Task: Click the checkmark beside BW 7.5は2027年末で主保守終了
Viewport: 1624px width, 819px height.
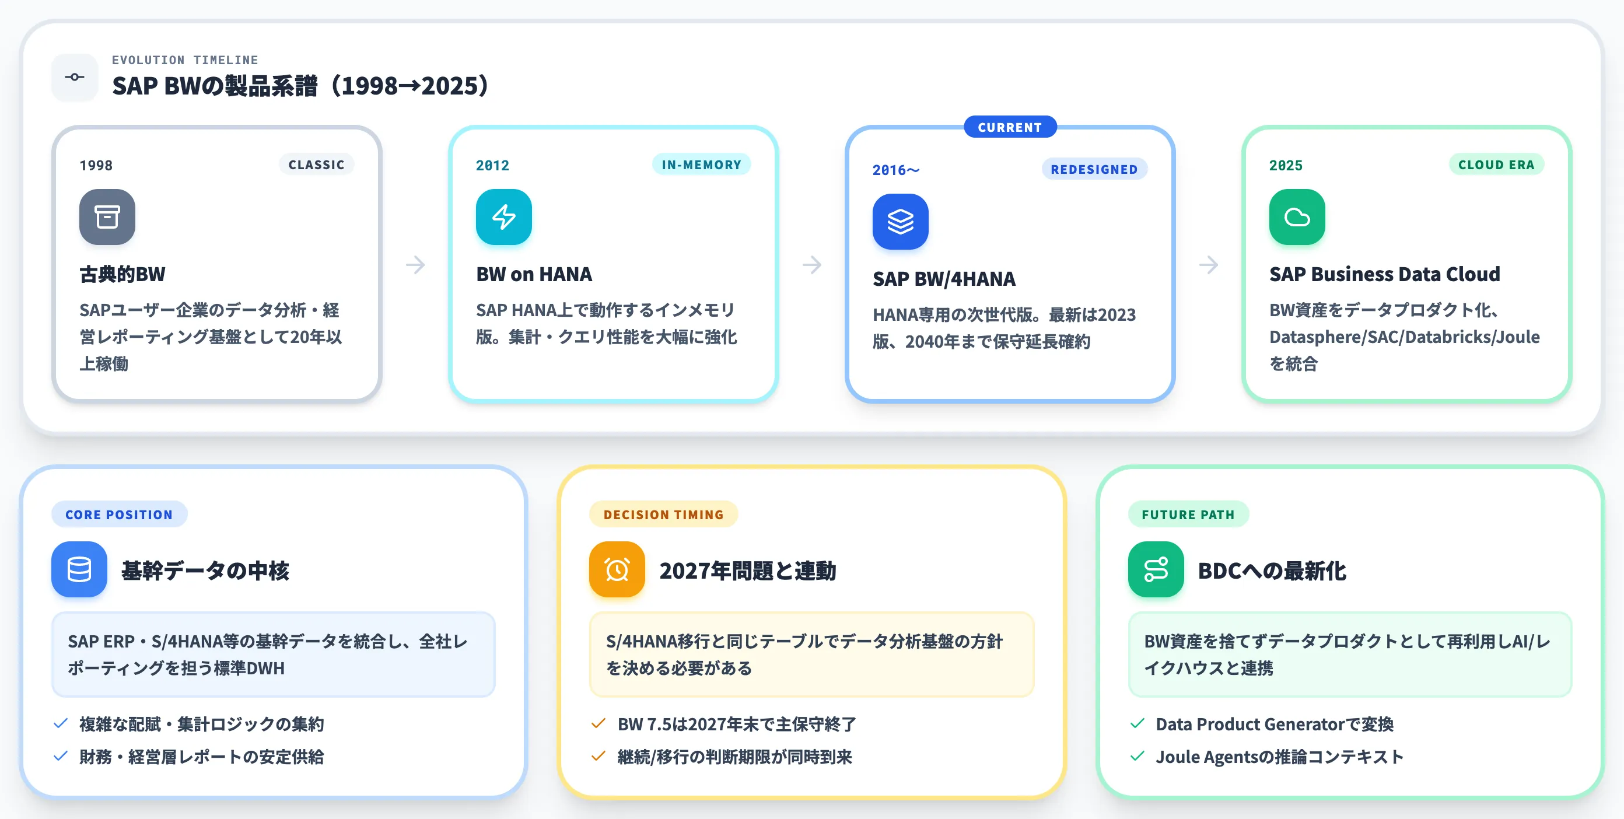Action: (598, 723)
